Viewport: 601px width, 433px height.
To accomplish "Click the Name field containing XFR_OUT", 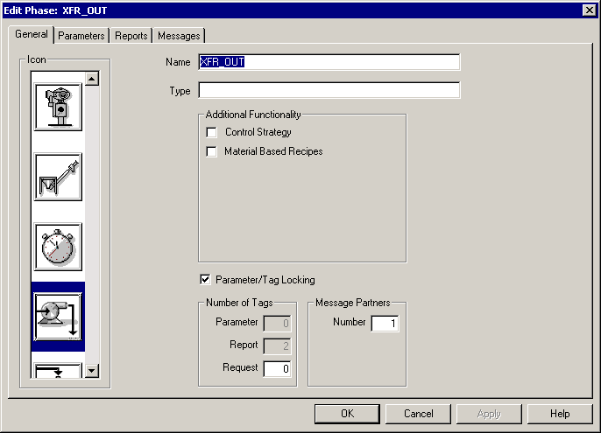I will coord(329,62).
